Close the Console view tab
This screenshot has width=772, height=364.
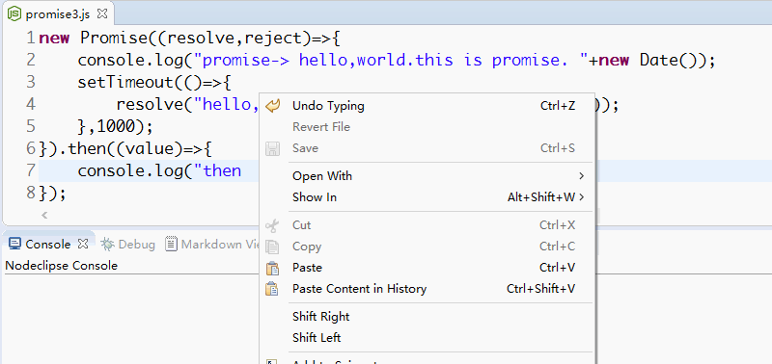coord(83,244)
